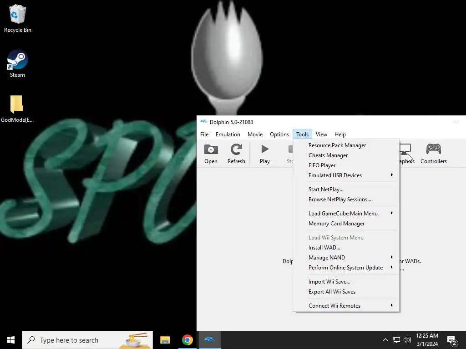Image resolution: width=466 pixels, height=349 pixels.
Task: Choose Export All Wii Saves
Action: (x=346, y=292)
